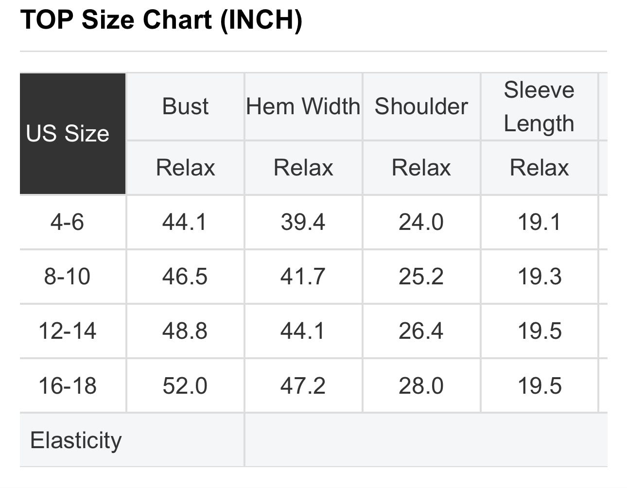Select the Elasticity row label
Image resolution: width=627 pixels, height=488 pixels.
click(x=76, y=440)
